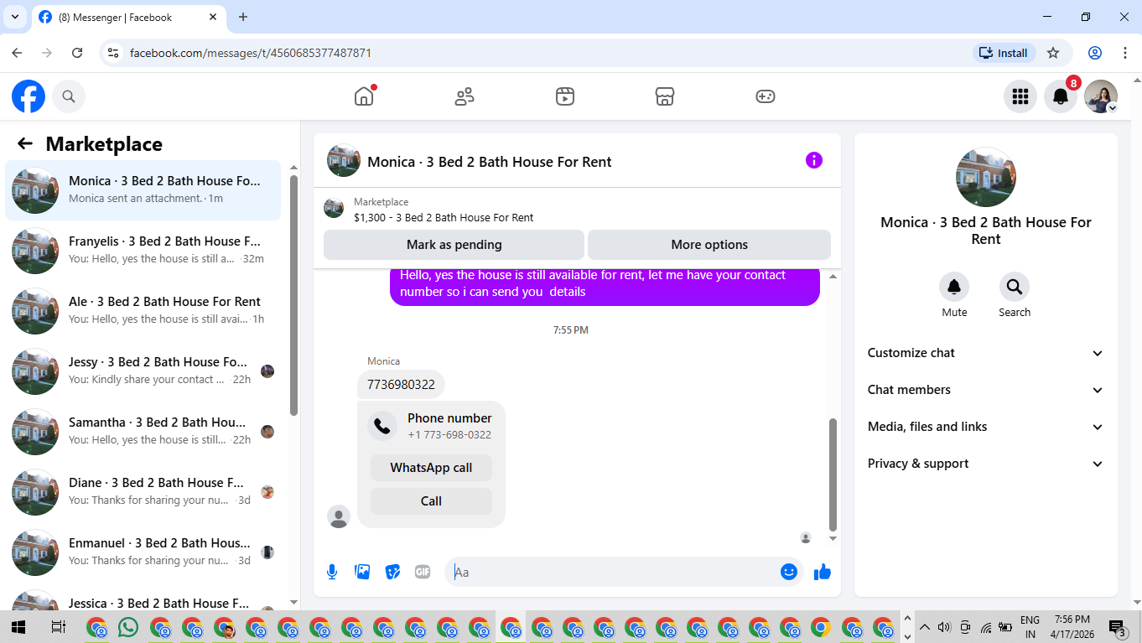Click the WhatsApp call button

coord(431,468)
